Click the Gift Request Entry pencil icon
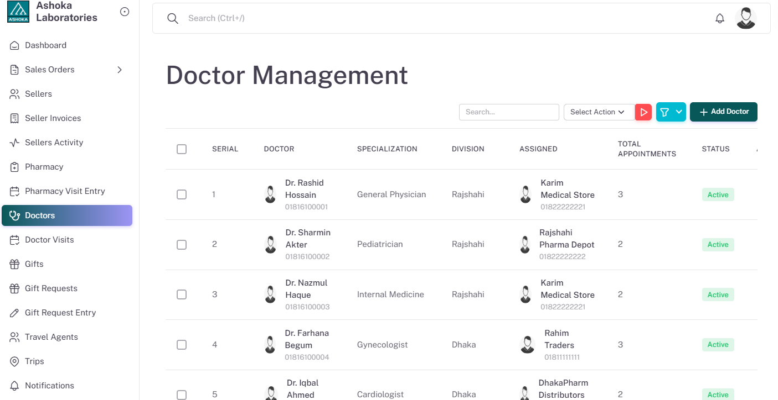This screenshot has width=778, height=400. 15,313
